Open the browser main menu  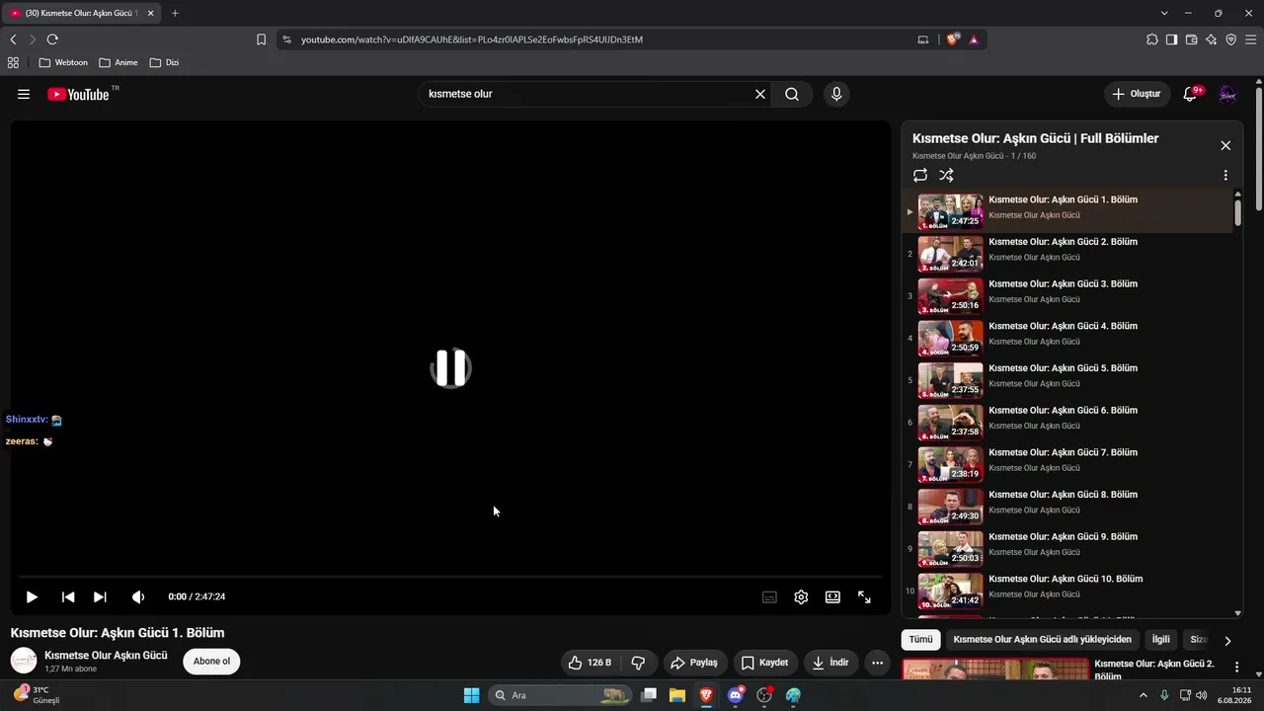pyautogui.click(x=1250, y=39)
